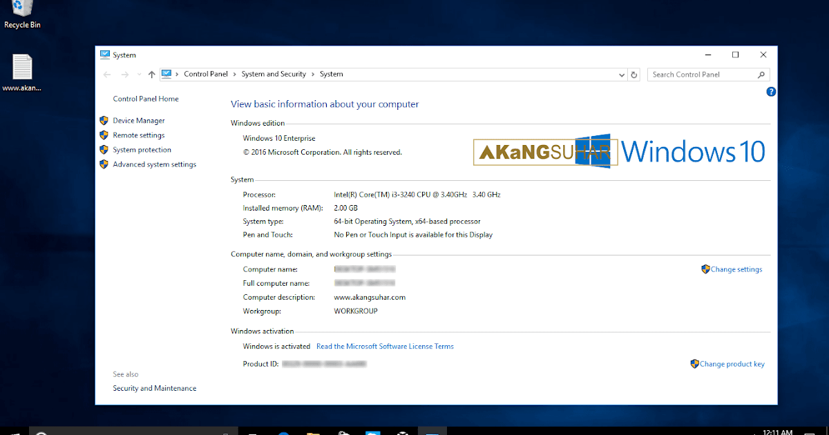Screen dimensions: 829x435
Task: Focus the Search Control Panel field
Action: (x=708, y=75)
